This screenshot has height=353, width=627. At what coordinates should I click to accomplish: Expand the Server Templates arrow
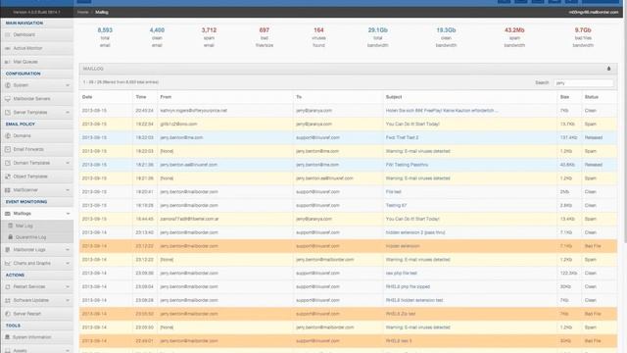click(x=68, y=113)
